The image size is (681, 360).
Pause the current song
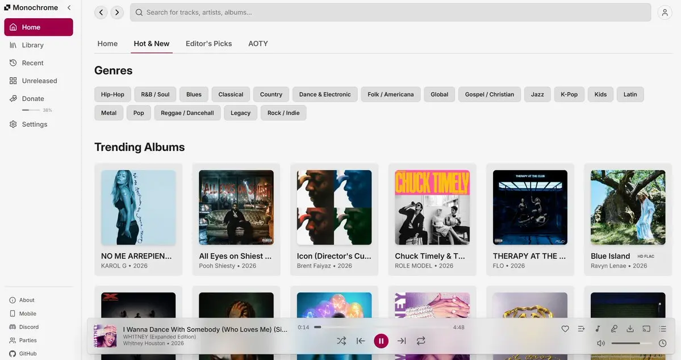(x=381, y=341)
